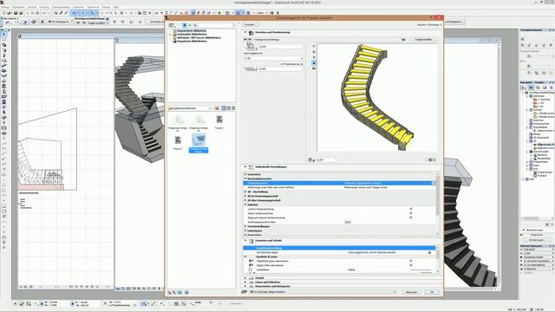Toggle 'oberer Deckenanschluss' checkbox
This screenshot has height=312, width=555.
[411, 213]
